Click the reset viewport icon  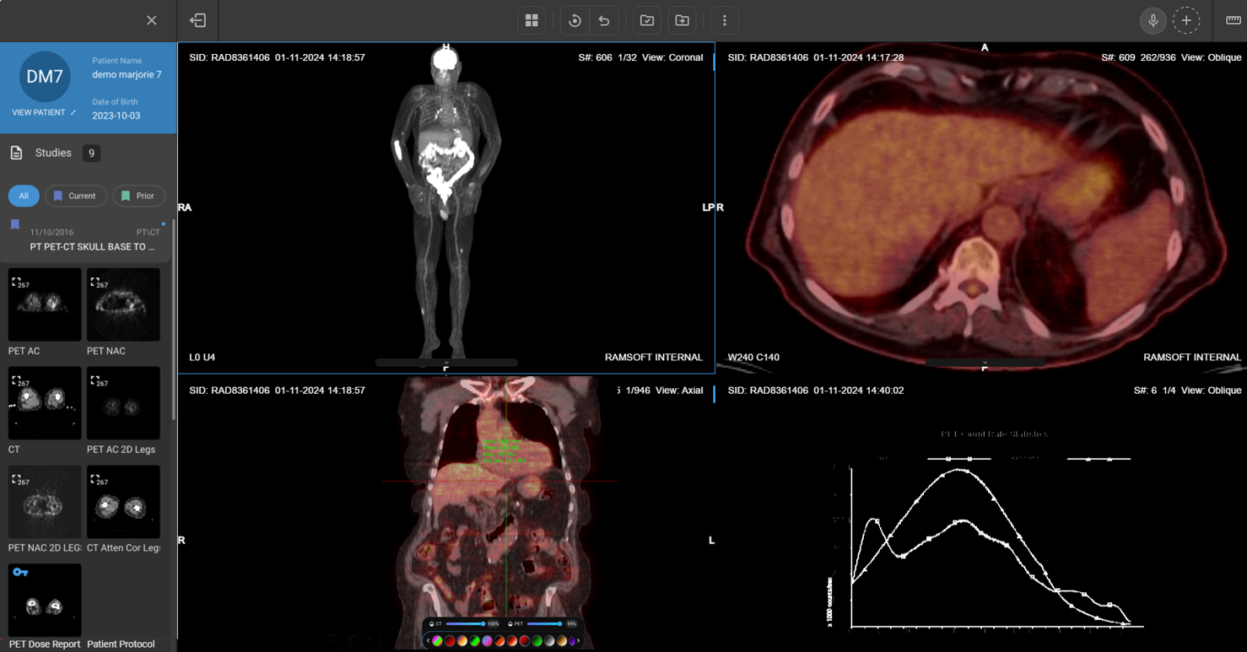coord(575,20)
